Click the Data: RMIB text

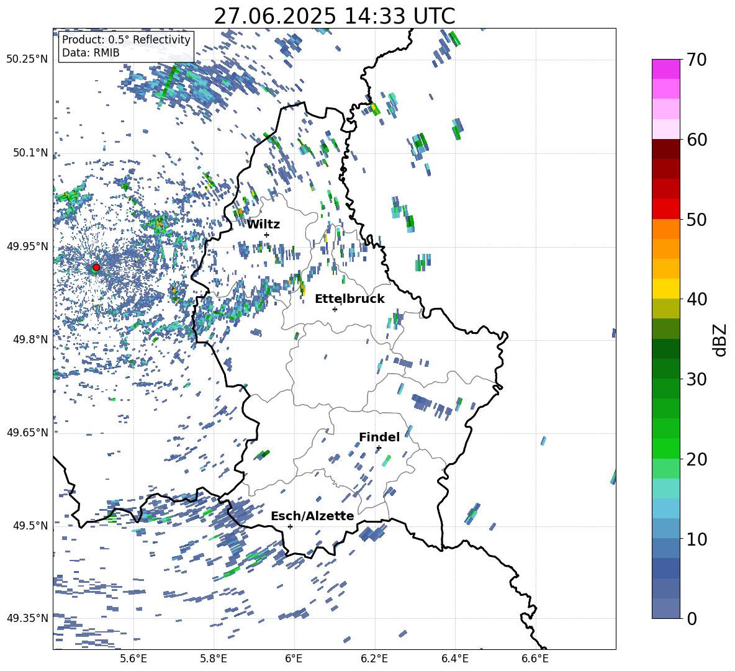point(91,53)
